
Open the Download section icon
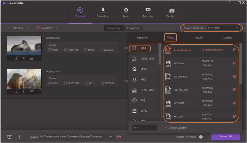coord(103,10)
